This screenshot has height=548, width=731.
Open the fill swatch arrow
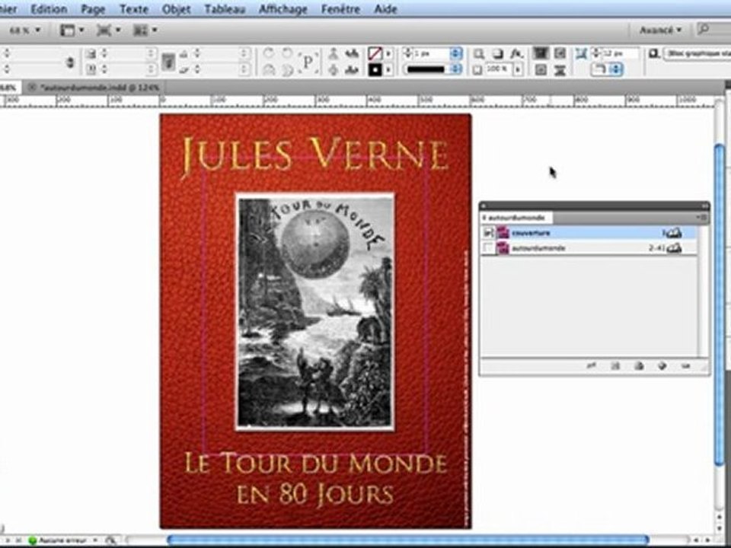click(x=388, y=53)
